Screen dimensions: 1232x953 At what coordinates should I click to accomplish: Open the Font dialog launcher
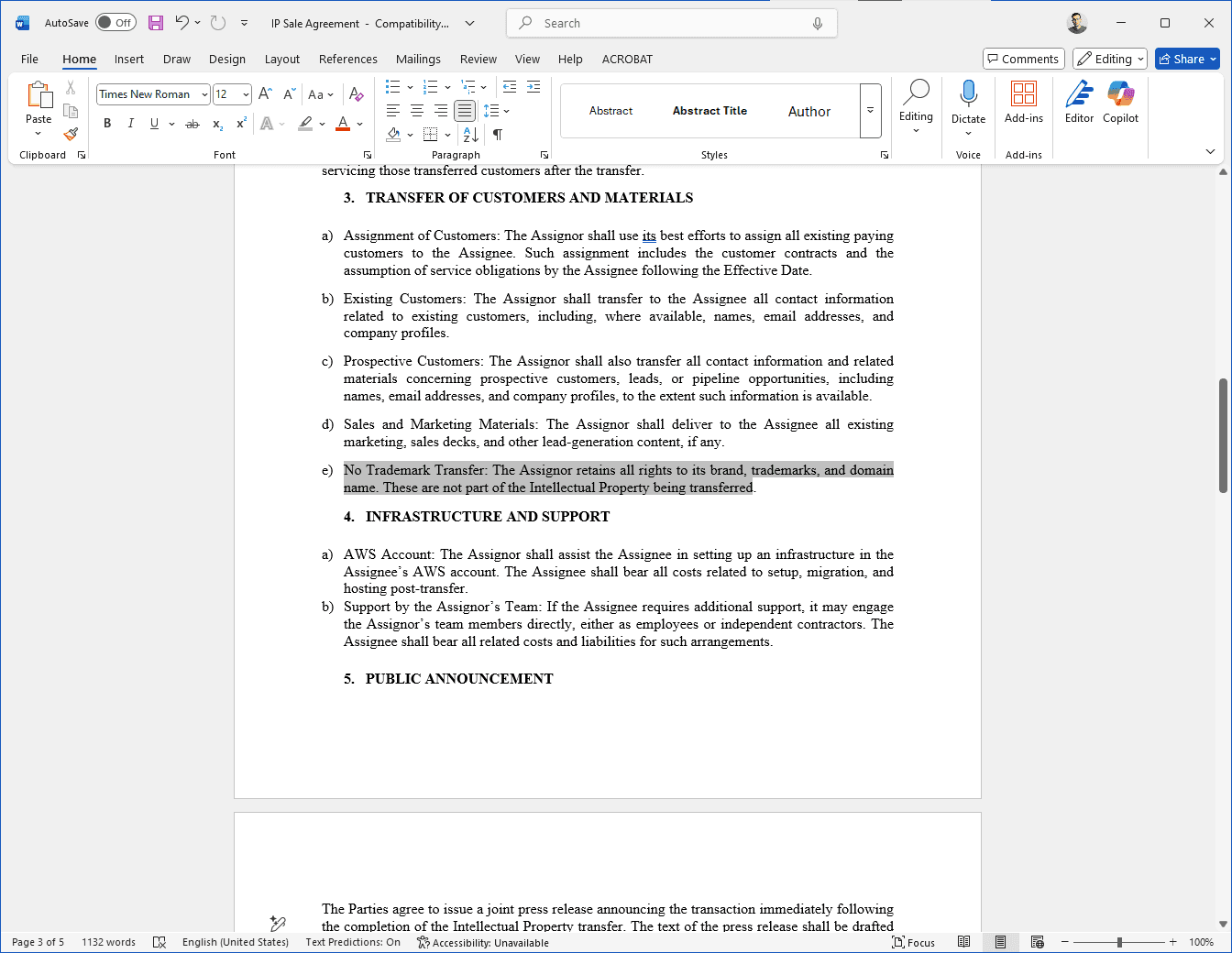tap(368, 155)
